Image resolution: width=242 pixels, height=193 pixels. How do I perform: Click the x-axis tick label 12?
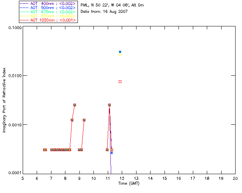coord(122,178)
